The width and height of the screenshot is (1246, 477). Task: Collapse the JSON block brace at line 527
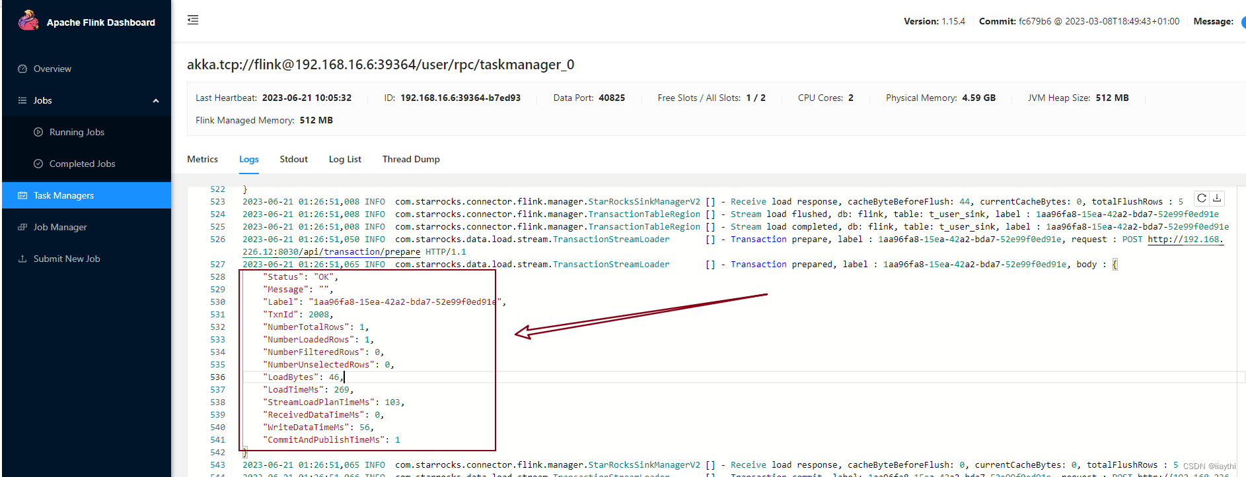pyautogui.click(x=1115, y=265)
